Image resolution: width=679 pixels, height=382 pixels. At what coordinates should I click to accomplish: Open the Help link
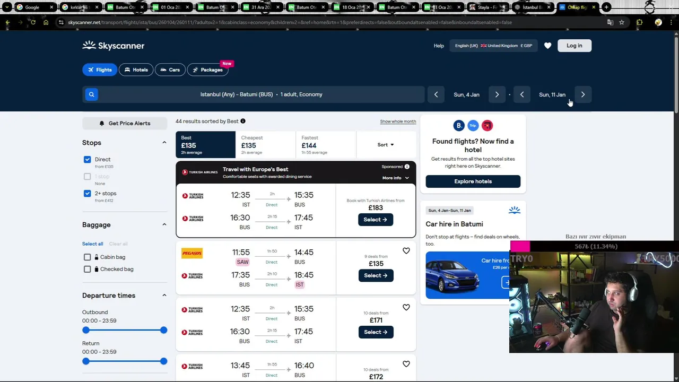pyautogui.click(x=439, y=46)
